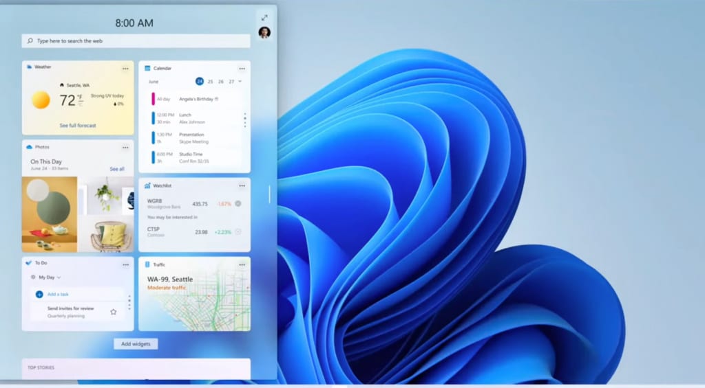Image resolution: width=705 pixels, height=388 pixels.
Task: Open See full forecast link
Action: click(x=78, y=126)
